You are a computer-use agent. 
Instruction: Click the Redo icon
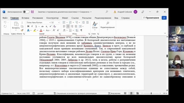(5, 26)
